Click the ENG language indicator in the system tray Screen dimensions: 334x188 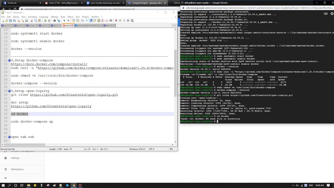point(311,185)
